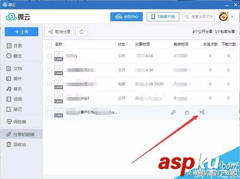The width and height of the screenshot is (240, 179).
Task: Open 文档 documents in sidebar
Action: (14, 69)
